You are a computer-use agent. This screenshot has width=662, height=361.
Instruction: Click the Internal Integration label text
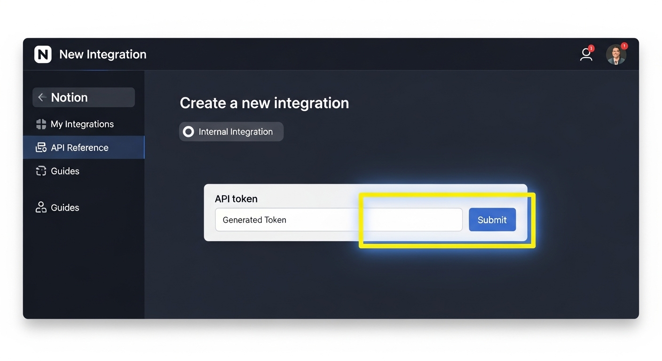[x=236, y=132]
